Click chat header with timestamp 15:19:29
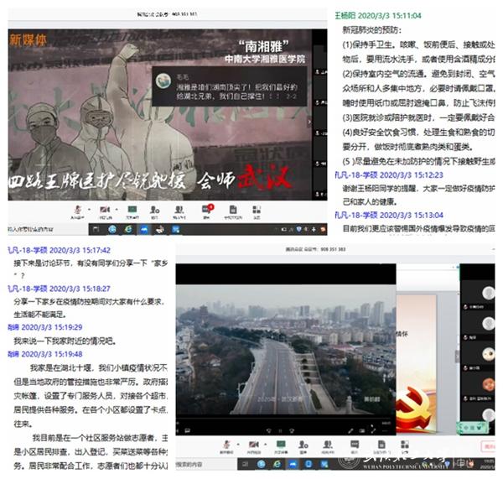This screenshot has width=503, height=479. (45, 327)
